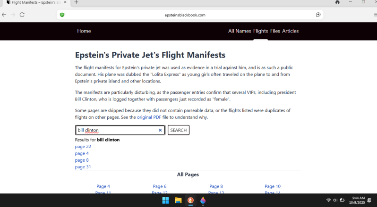Screen dimensions: 377x207
Task: Click the fire icon in title bar
Action: (x=337, y=2)
